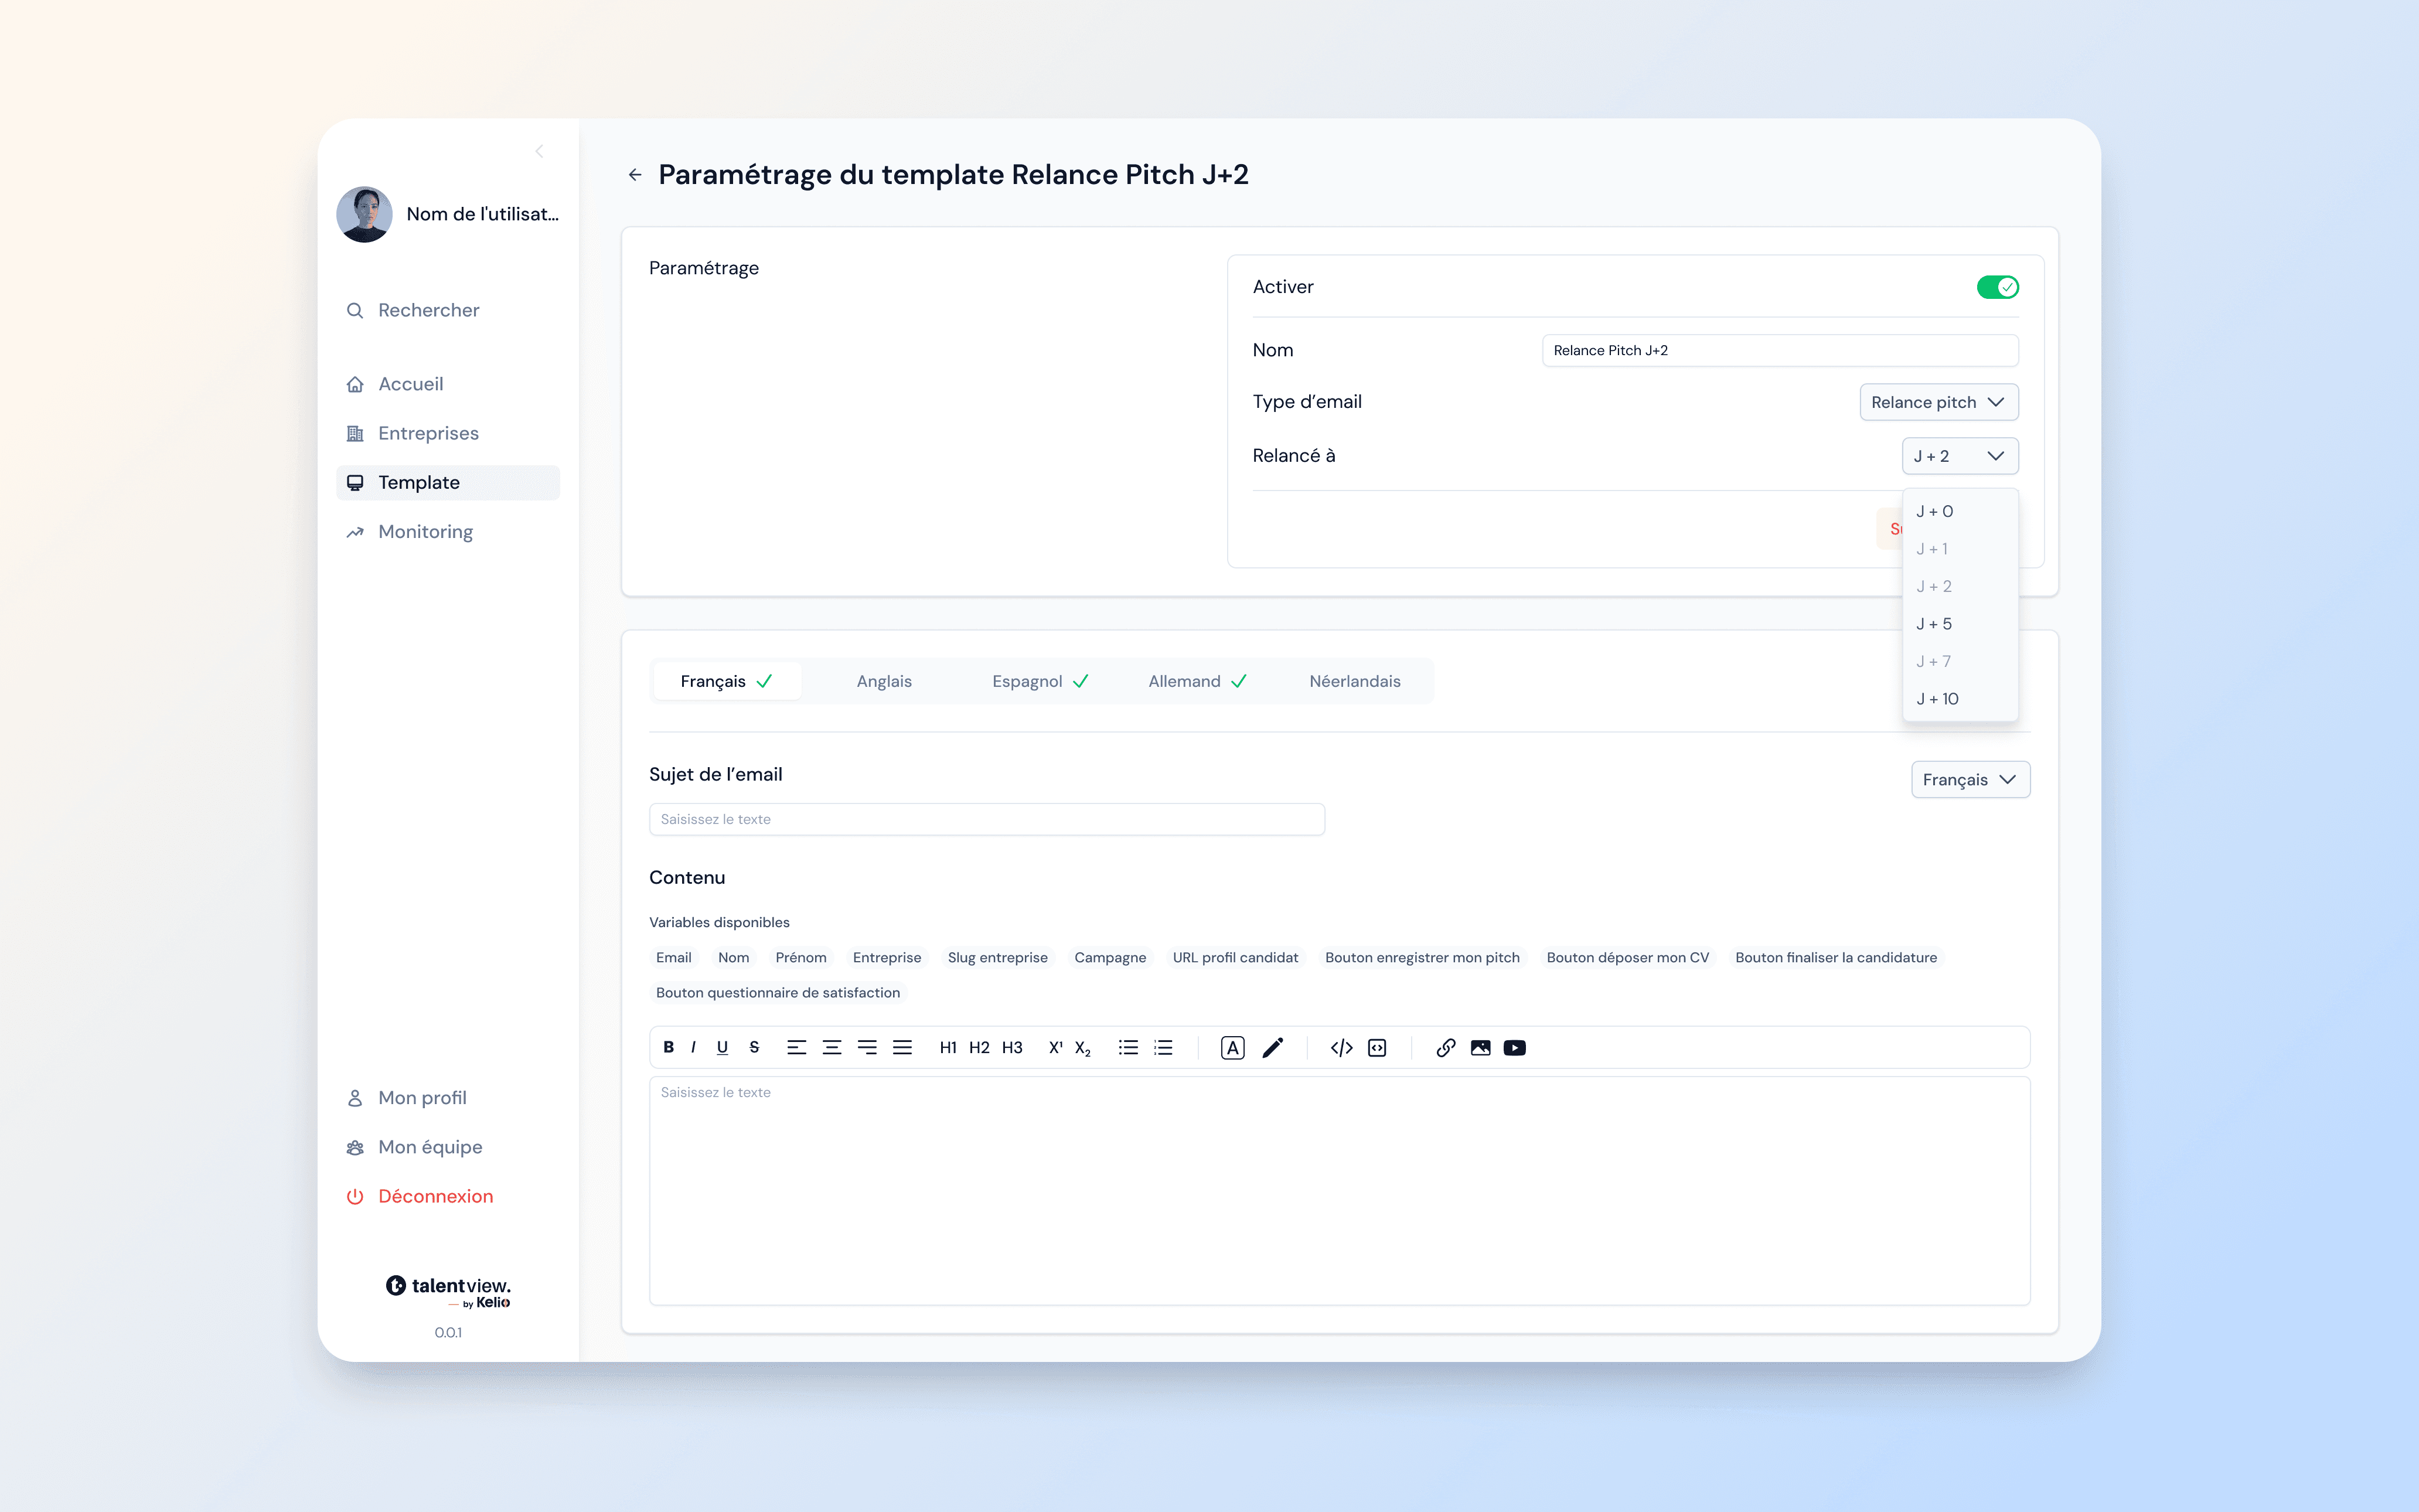Viewport: 2419px width, 1512px height.
Task: Select J + 5 in dropdown list
Action: [1933, 624]
